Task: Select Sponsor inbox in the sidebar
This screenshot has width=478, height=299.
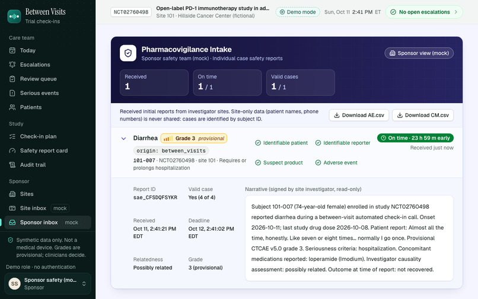Action: point(47,222)
